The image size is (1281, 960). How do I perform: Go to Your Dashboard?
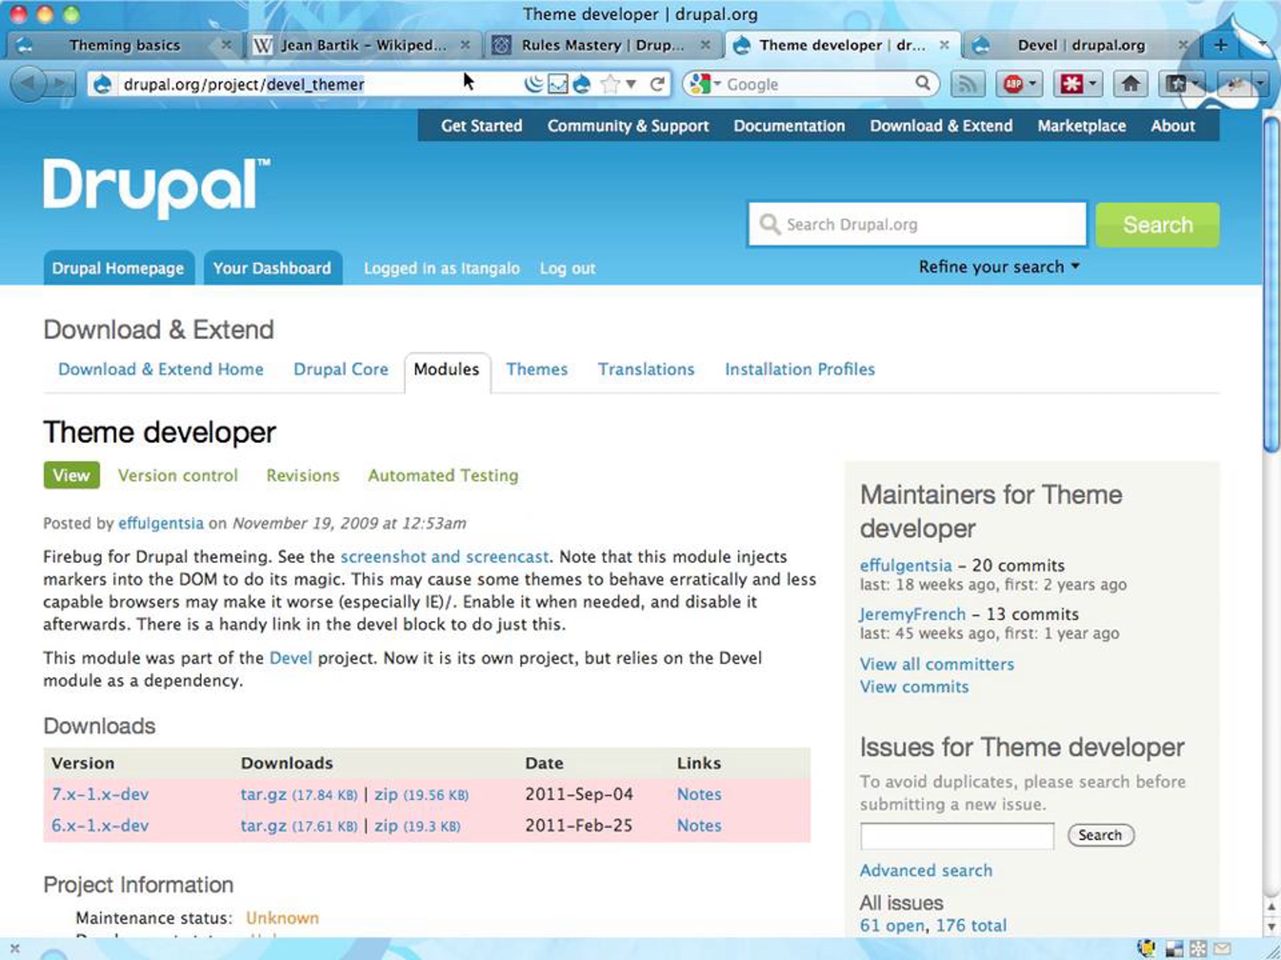click(272, 268)
